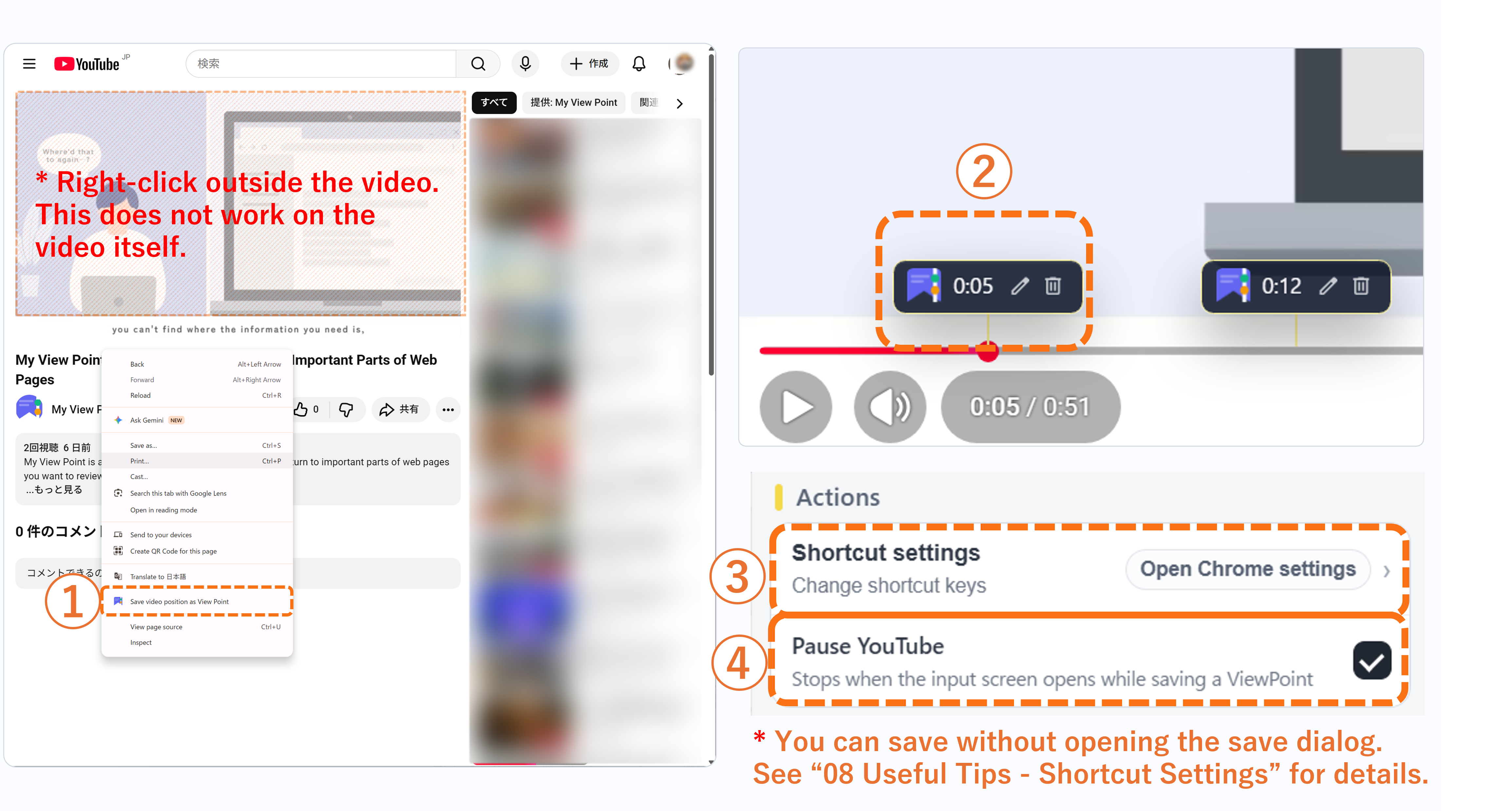Edit the 0:12 View Point with pencil
Viewport: 1504px width, 811px height.
pyautogui.click(x=1328, y=286)
